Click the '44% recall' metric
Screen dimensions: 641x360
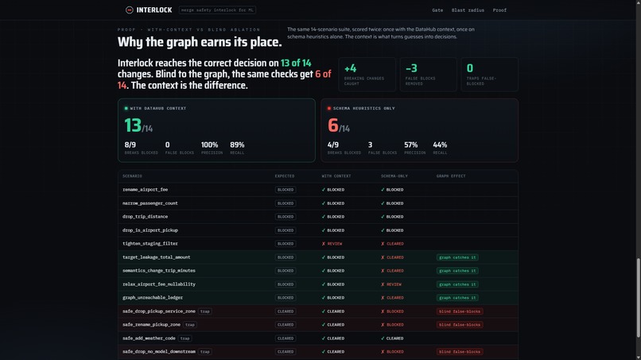click(x=440, y=148)
